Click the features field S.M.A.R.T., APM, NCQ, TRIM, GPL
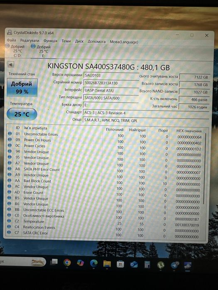 pos(146,121)
